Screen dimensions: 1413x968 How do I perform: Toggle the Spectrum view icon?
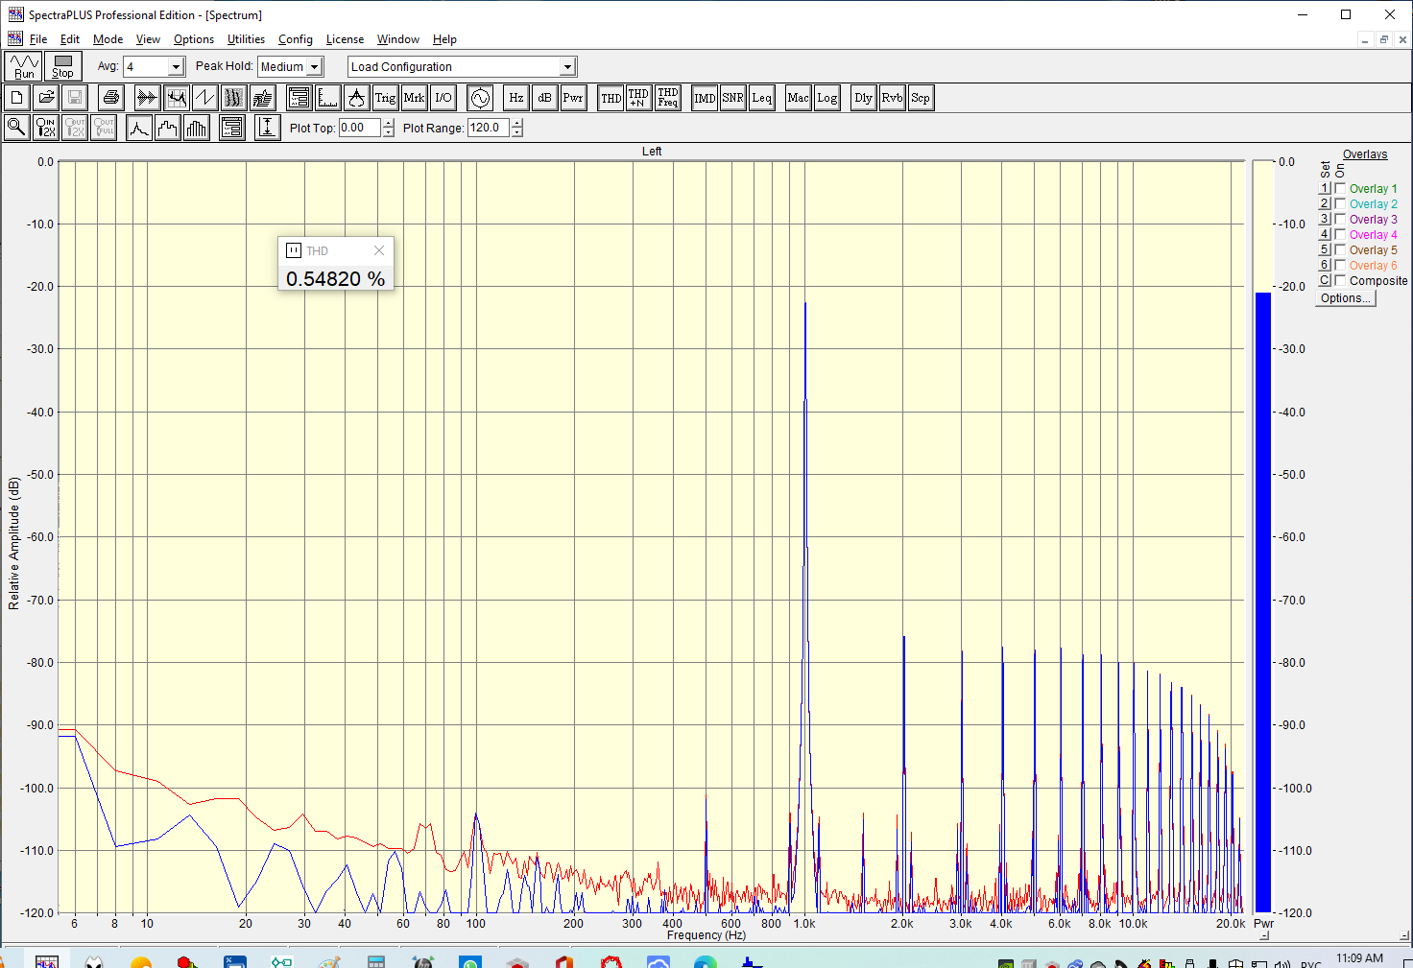pos(176,98)
